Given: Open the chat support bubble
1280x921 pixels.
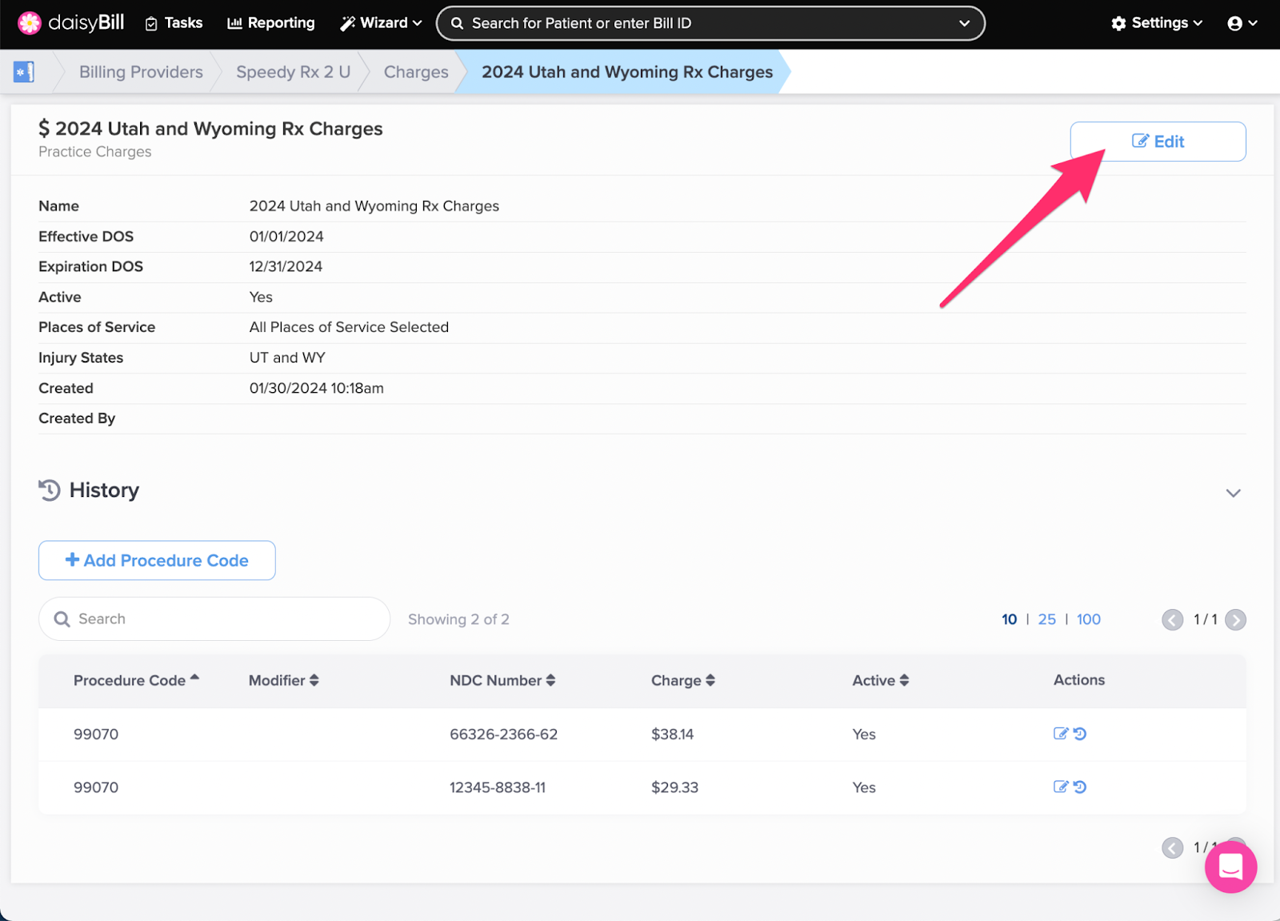Looking at the screenshot, I should (x=1230, y=867).
